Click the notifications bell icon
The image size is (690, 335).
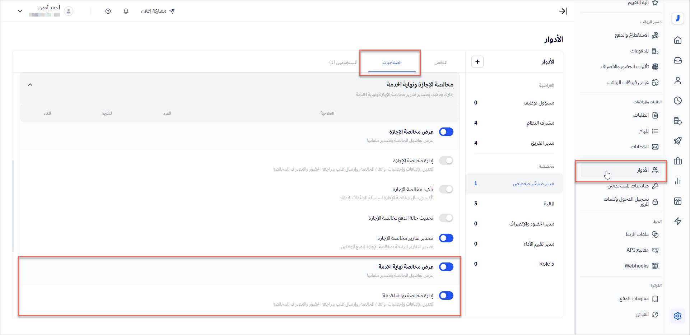126,11
